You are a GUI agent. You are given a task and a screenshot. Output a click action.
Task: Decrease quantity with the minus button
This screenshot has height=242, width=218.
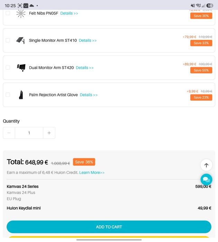pos(9,133)
